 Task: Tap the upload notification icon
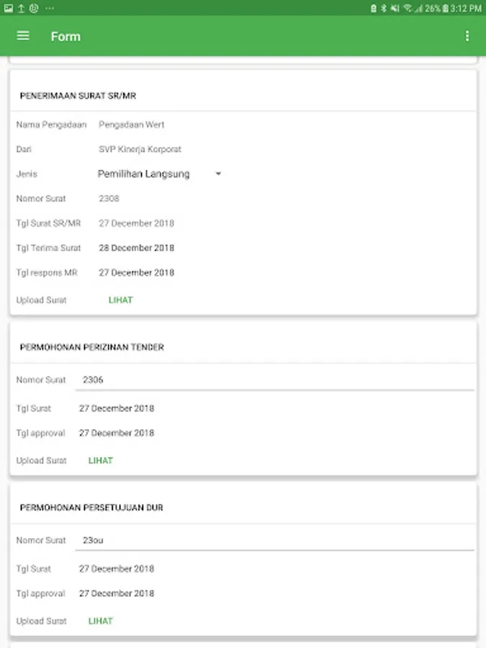(21, 8)
